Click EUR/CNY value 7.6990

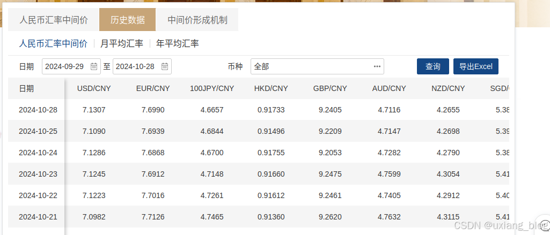[153, 110]
